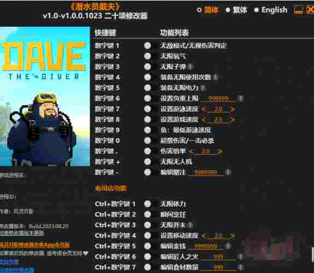
Task: Turn on the 无限无人机 toggle
Action: coord(147,161)
